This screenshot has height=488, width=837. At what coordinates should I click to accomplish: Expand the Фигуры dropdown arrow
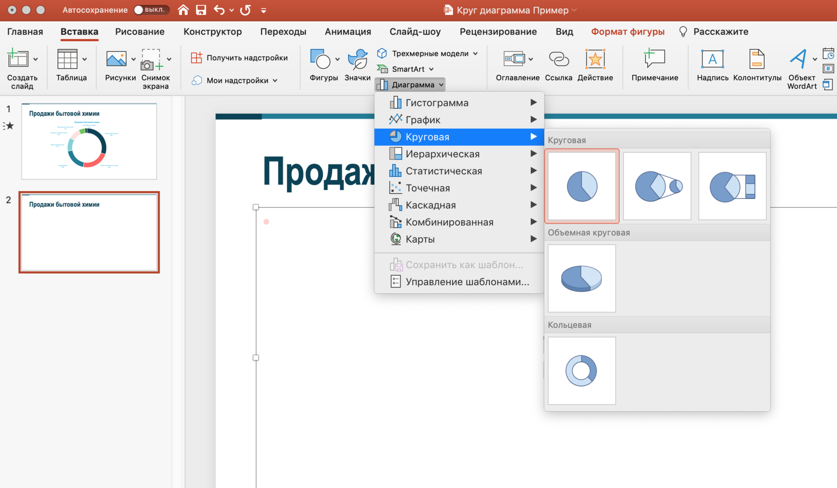[337, 59]
